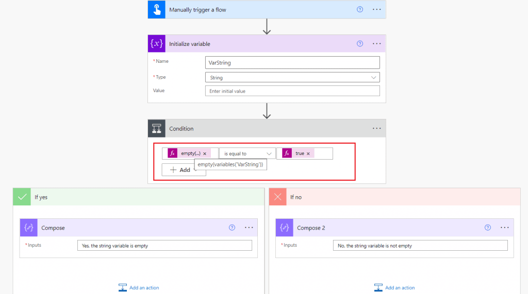
Task: Open Initialize variable ellipsis menu
Action: coord(377,44)
